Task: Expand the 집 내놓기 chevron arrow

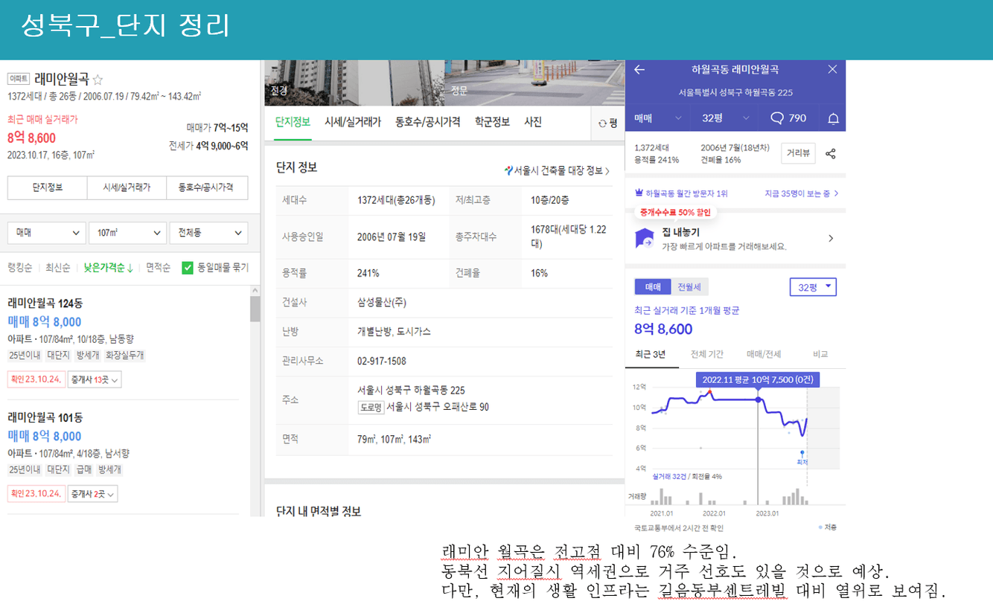Action: pos(831,238)
